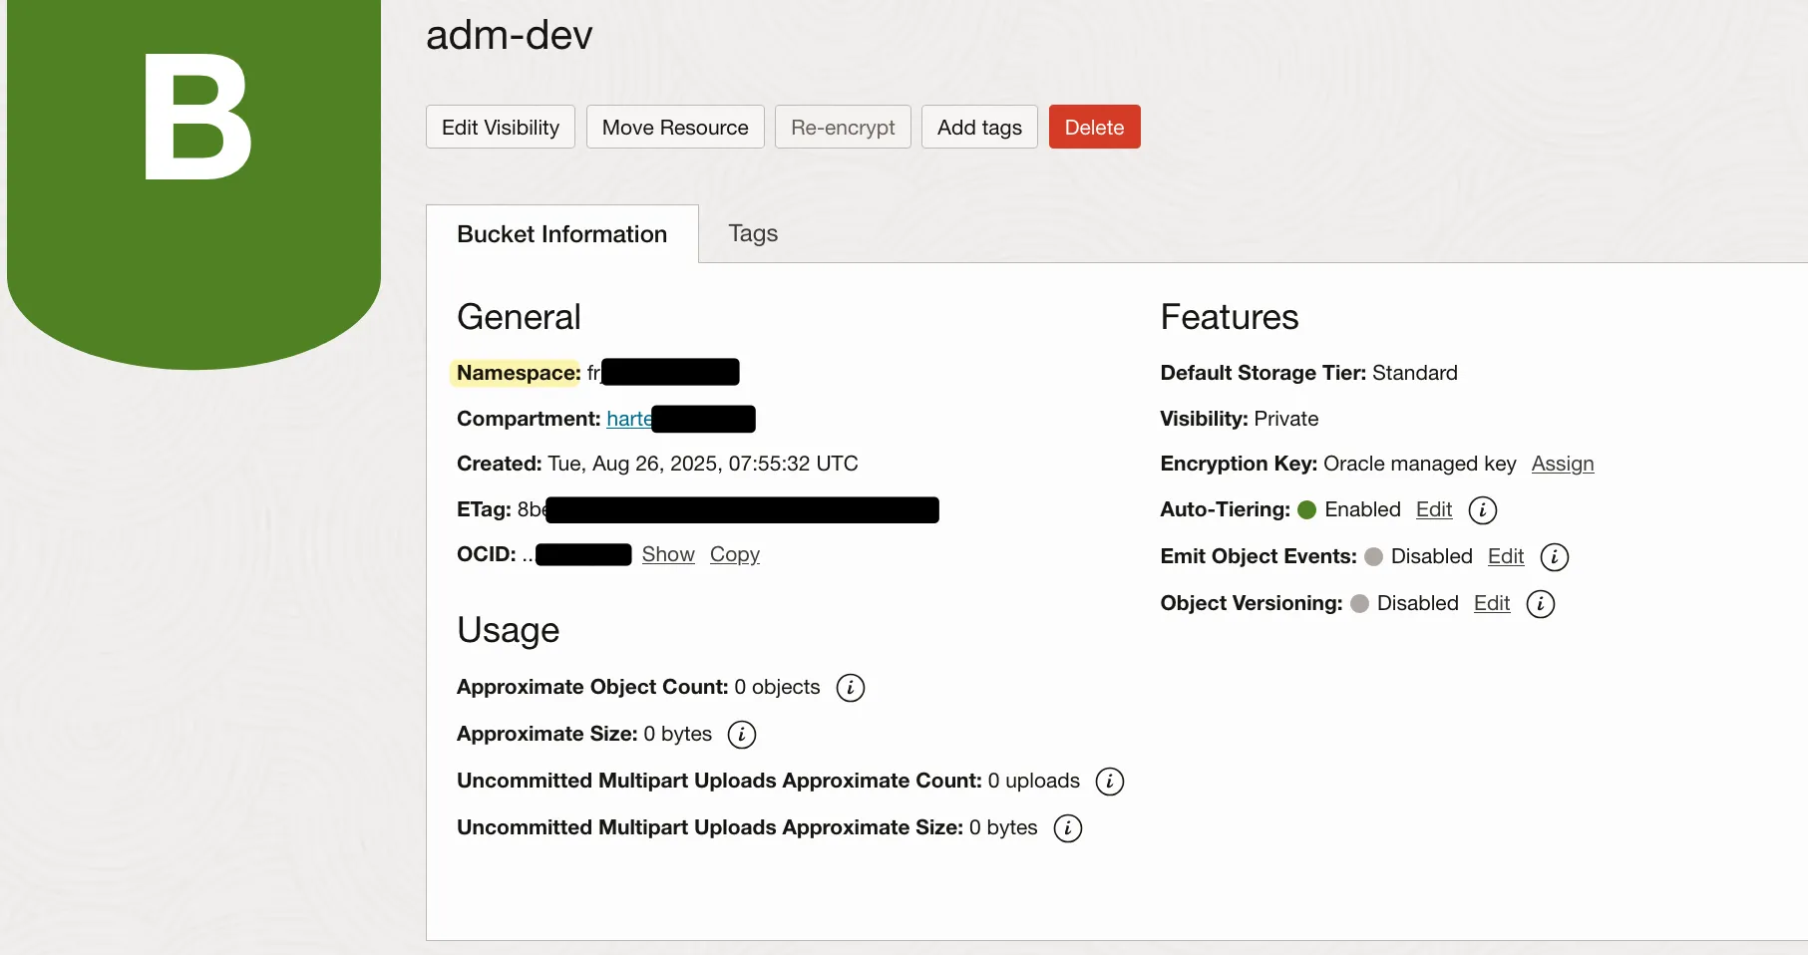Show the full OCID value
This screenshot has height=955, width=1808.
tap(667, 554)
